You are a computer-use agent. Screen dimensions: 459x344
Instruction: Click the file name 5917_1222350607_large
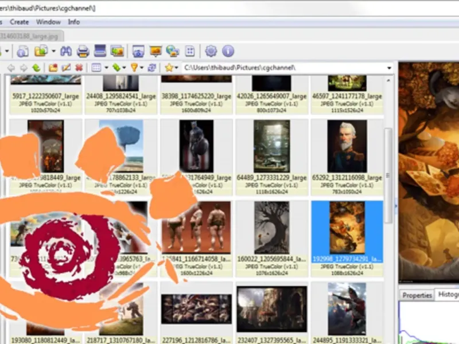pos(45,96)
